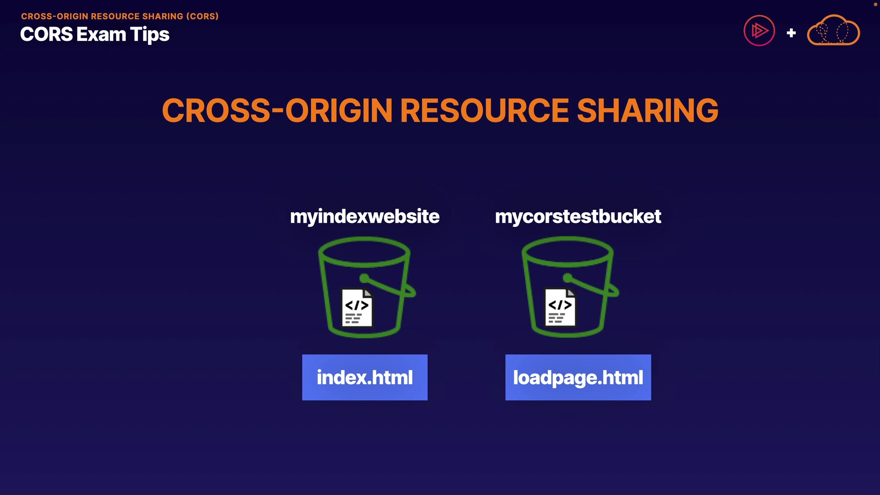
Task: Click the A Cloud Guru cloud logo
Action: click(x=833, y=31)
